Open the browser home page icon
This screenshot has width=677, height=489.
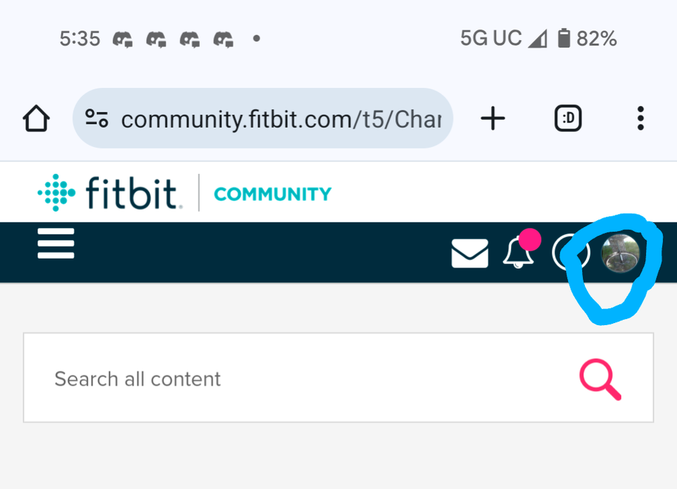(37, 119)
